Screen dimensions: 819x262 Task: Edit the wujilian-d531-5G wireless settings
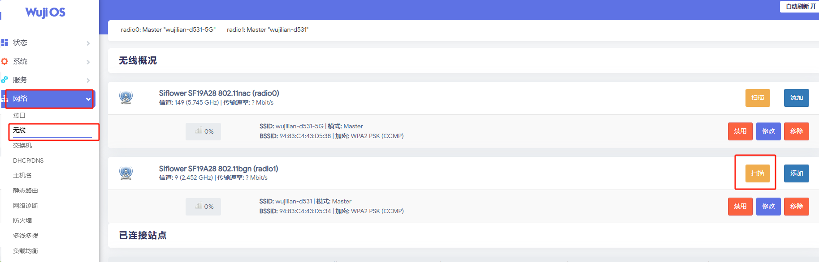(768, 131)
